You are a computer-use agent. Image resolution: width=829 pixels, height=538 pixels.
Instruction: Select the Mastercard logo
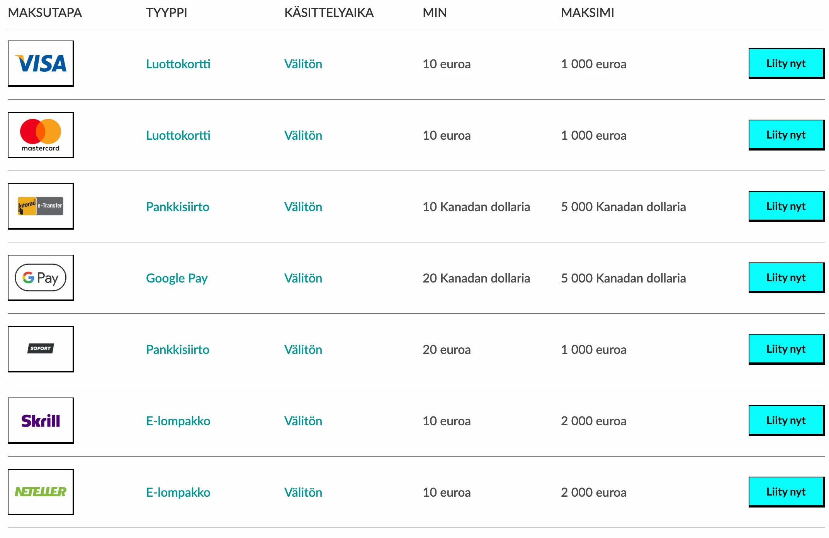click(41, 135)
